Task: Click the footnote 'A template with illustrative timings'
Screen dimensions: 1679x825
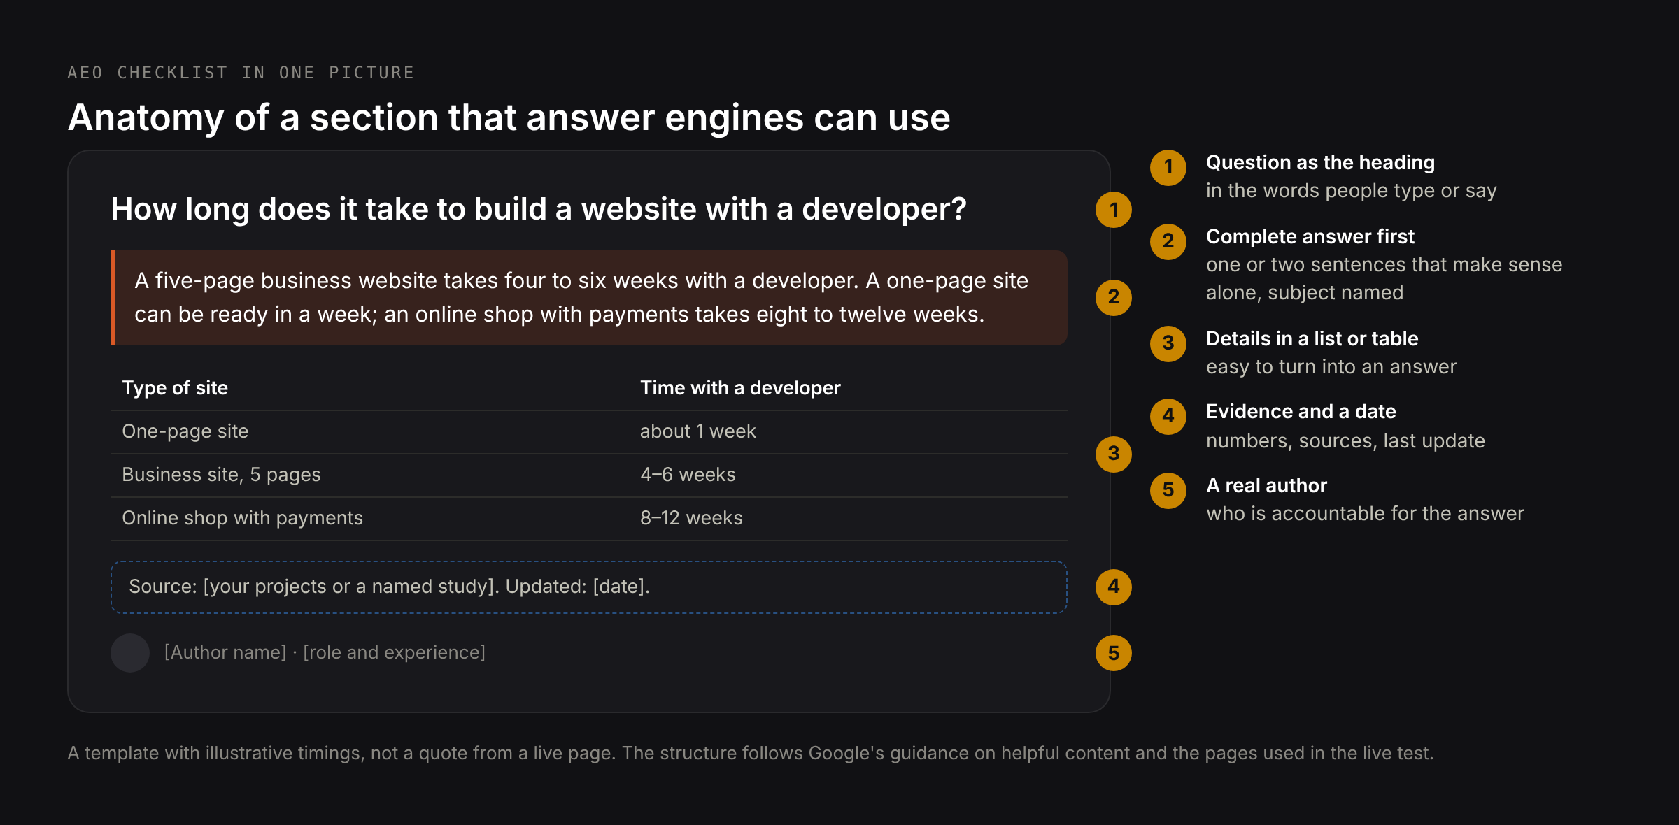Action: (750, 753)
